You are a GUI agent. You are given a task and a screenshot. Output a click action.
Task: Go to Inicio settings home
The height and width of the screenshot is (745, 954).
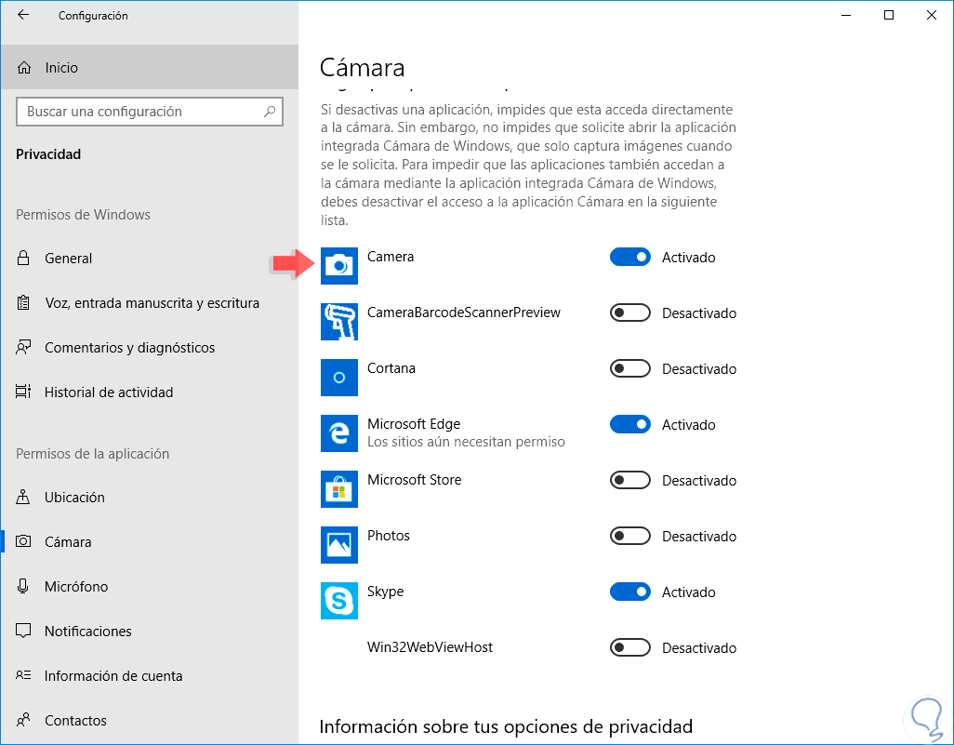point(61,68)
